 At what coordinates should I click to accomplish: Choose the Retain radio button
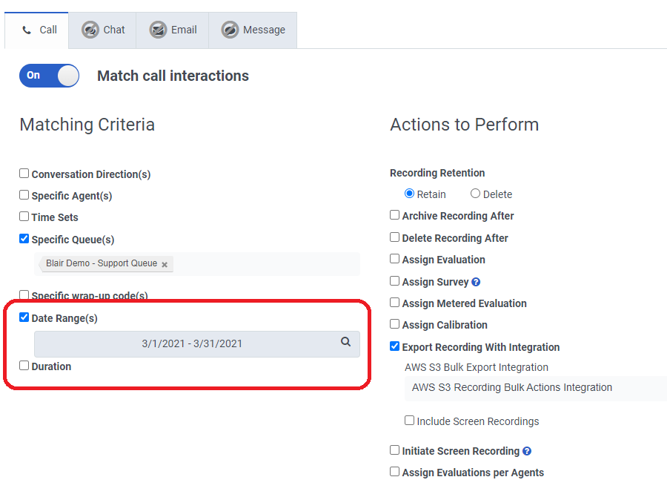coord(409,194)
